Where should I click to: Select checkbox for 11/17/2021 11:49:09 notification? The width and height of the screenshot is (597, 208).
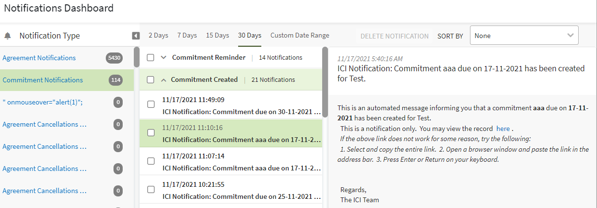[151, 105]
